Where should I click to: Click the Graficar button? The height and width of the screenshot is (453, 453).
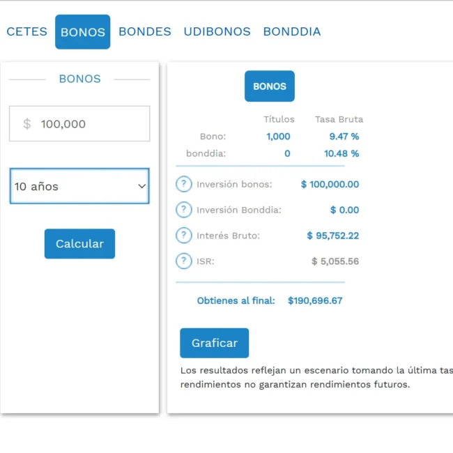point(214,343)
